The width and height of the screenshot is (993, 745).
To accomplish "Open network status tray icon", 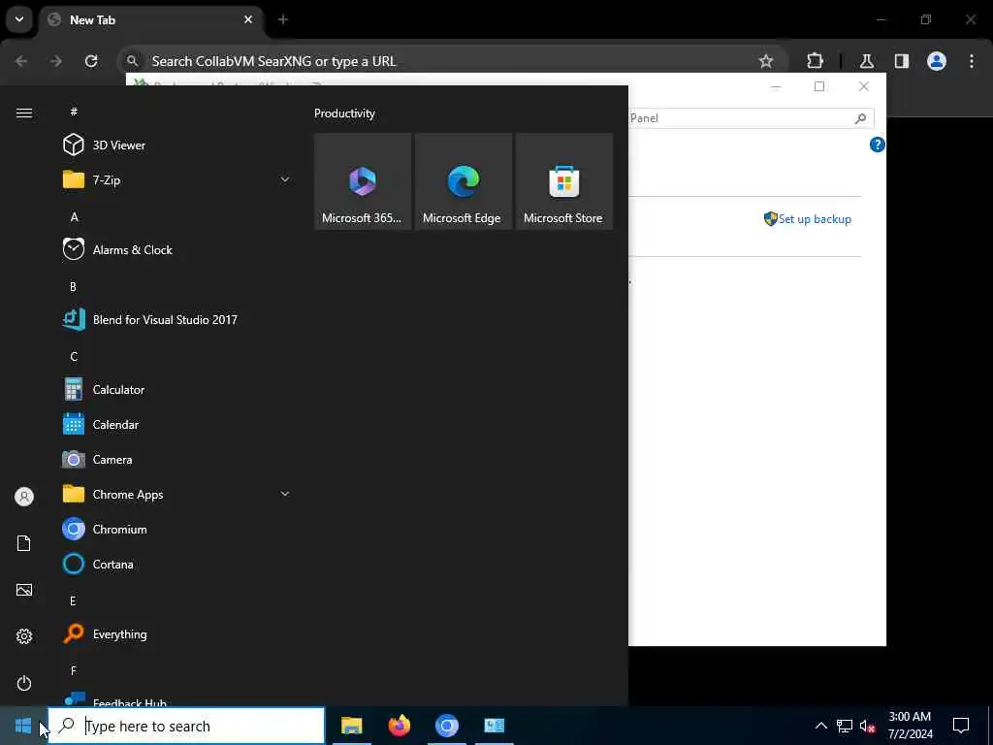I will [x=845, y=726].
